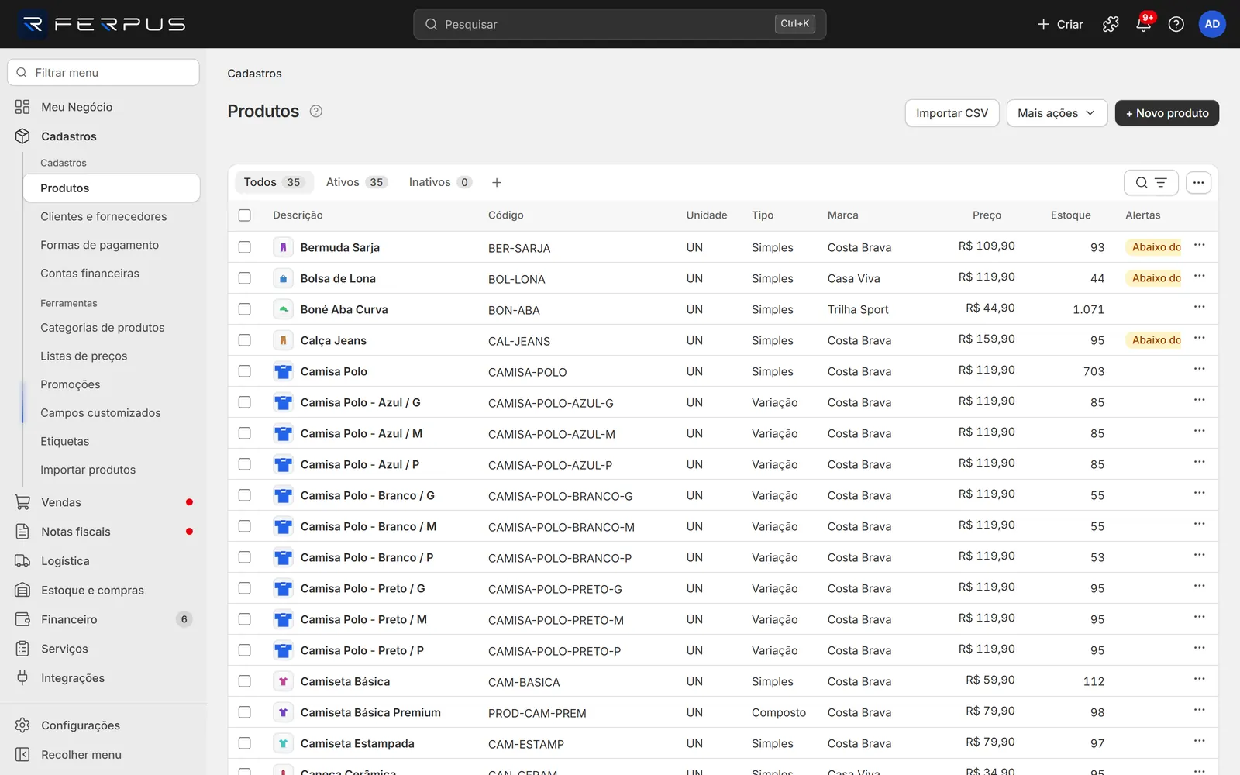Screen dimensions: 1240x775
Task: Expand the Vendas sidebar section
Action: [103, 502]
